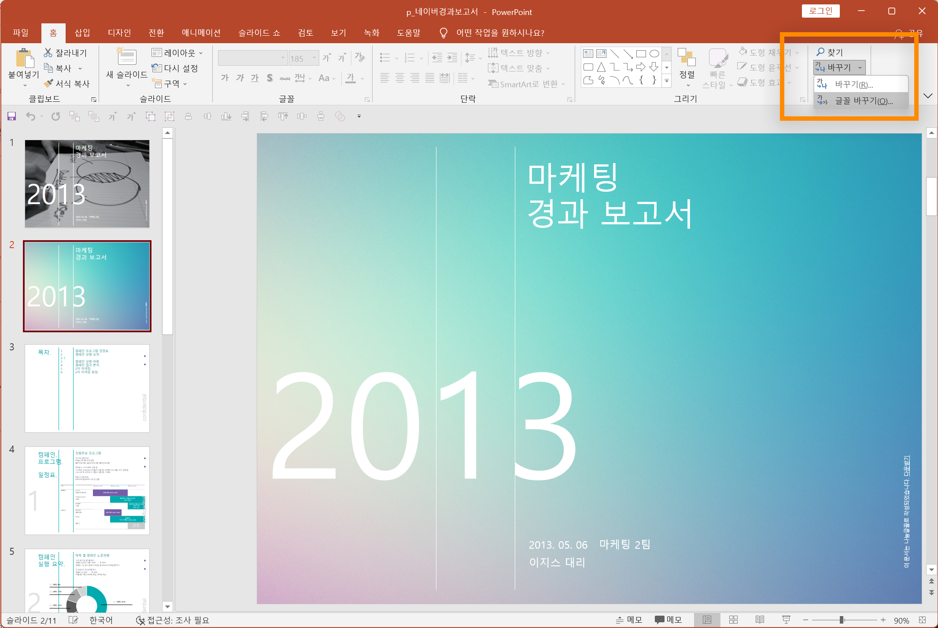Toggle the Notes (메모) pane in status bar
This screenshot has height=628, width=938.
pos(628,620)
